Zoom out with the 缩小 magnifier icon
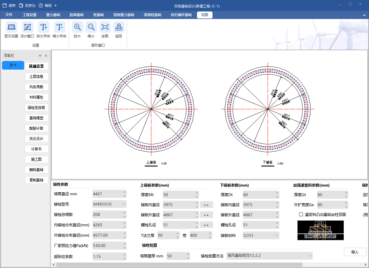Image resolution: width=369 pixels, height=268 pixels. (x=91, y=27)
